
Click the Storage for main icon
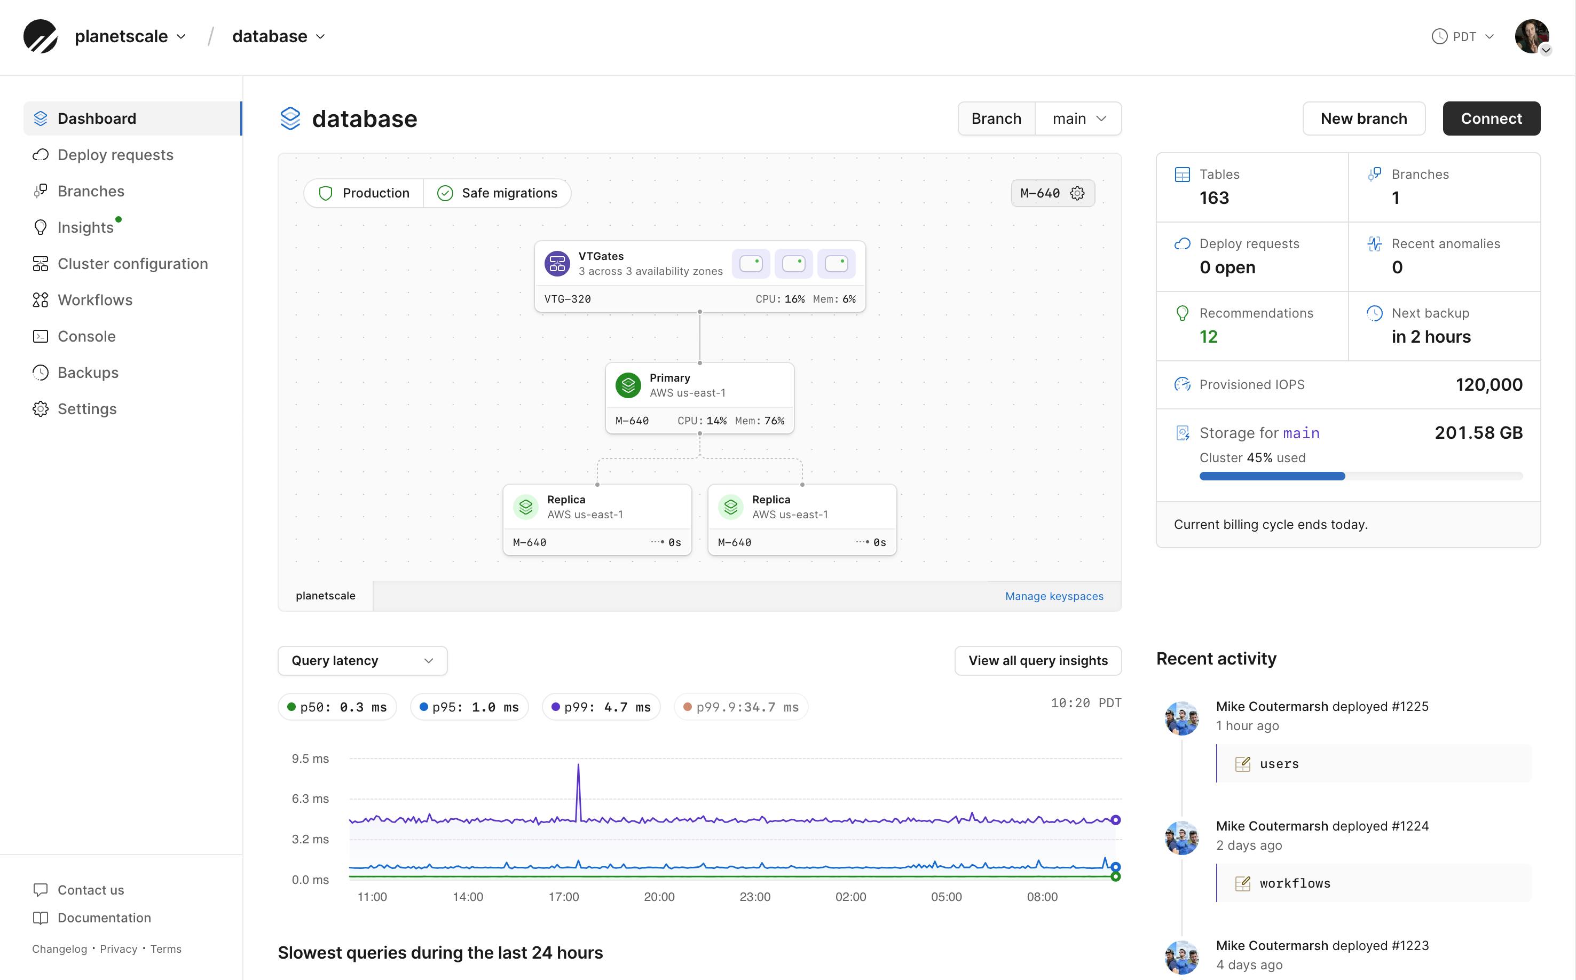pos(1182,433)
